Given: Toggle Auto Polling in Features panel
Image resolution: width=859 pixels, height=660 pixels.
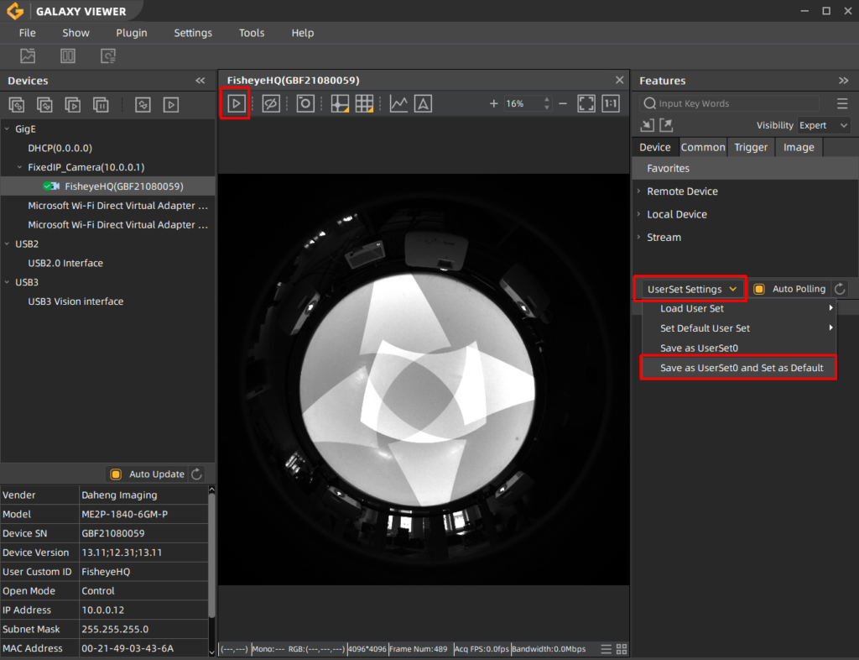Looking at the screenshot, I should coord(759,288).
